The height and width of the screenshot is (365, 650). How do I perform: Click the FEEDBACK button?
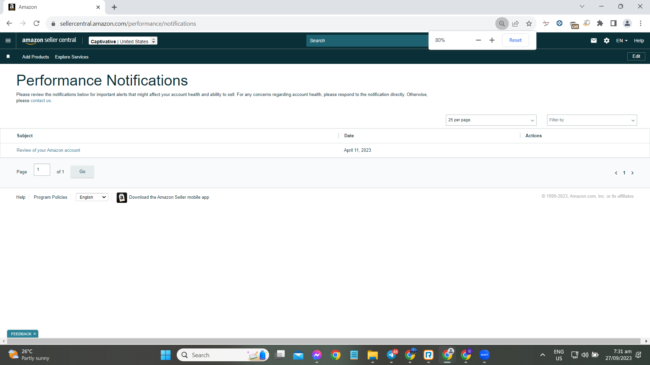coord(21,334)
